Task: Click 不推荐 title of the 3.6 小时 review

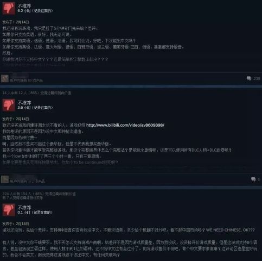Action: (24, 103)
